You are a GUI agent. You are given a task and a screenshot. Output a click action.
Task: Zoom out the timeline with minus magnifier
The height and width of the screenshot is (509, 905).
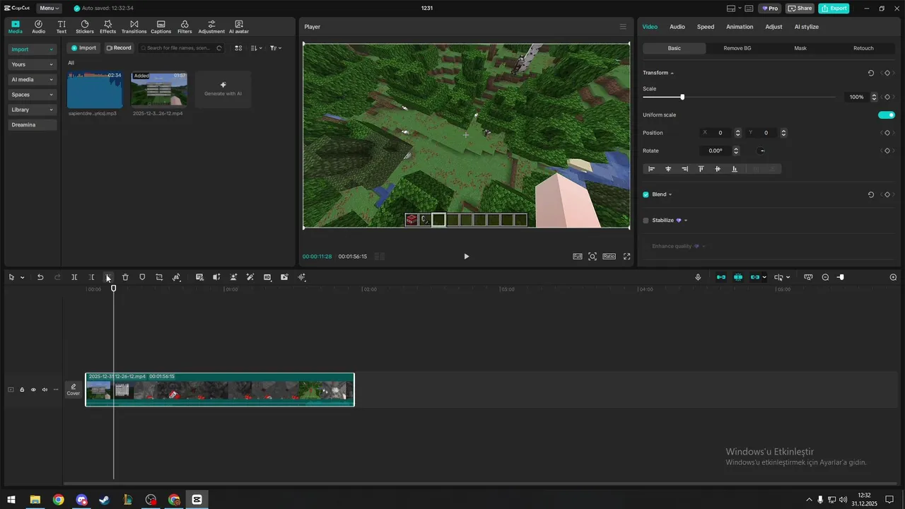tap(825, 277)
